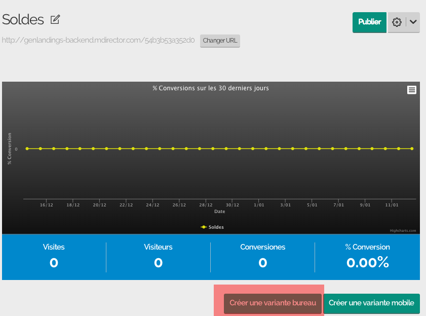
Task: Click the Visites count tile
Action: (x=54, y=256)
